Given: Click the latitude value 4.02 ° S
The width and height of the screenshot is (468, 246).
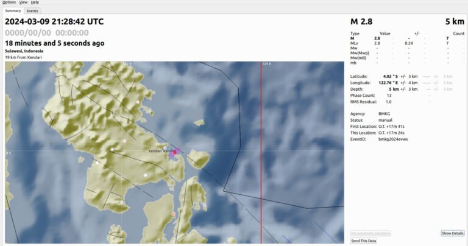Looking at the screenshot, I should point(391,76).
